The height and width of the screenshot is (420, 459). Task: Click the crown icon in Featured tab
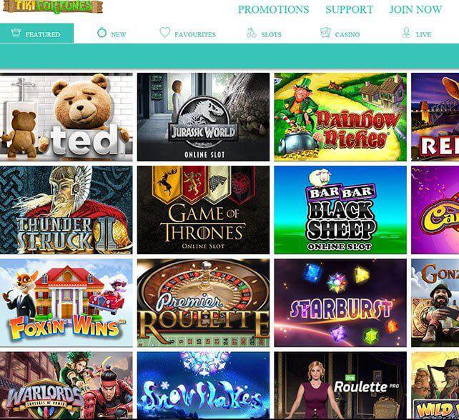tap(16, 33)
